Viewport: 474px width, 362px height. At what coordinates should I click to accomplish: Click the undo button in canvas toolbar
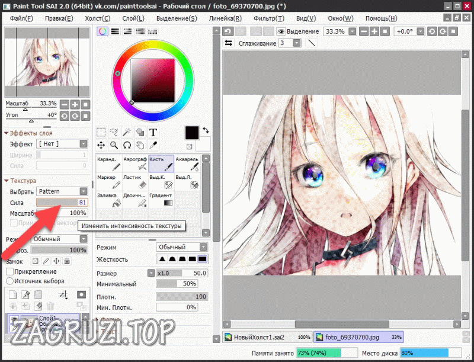tap(228, 31)
